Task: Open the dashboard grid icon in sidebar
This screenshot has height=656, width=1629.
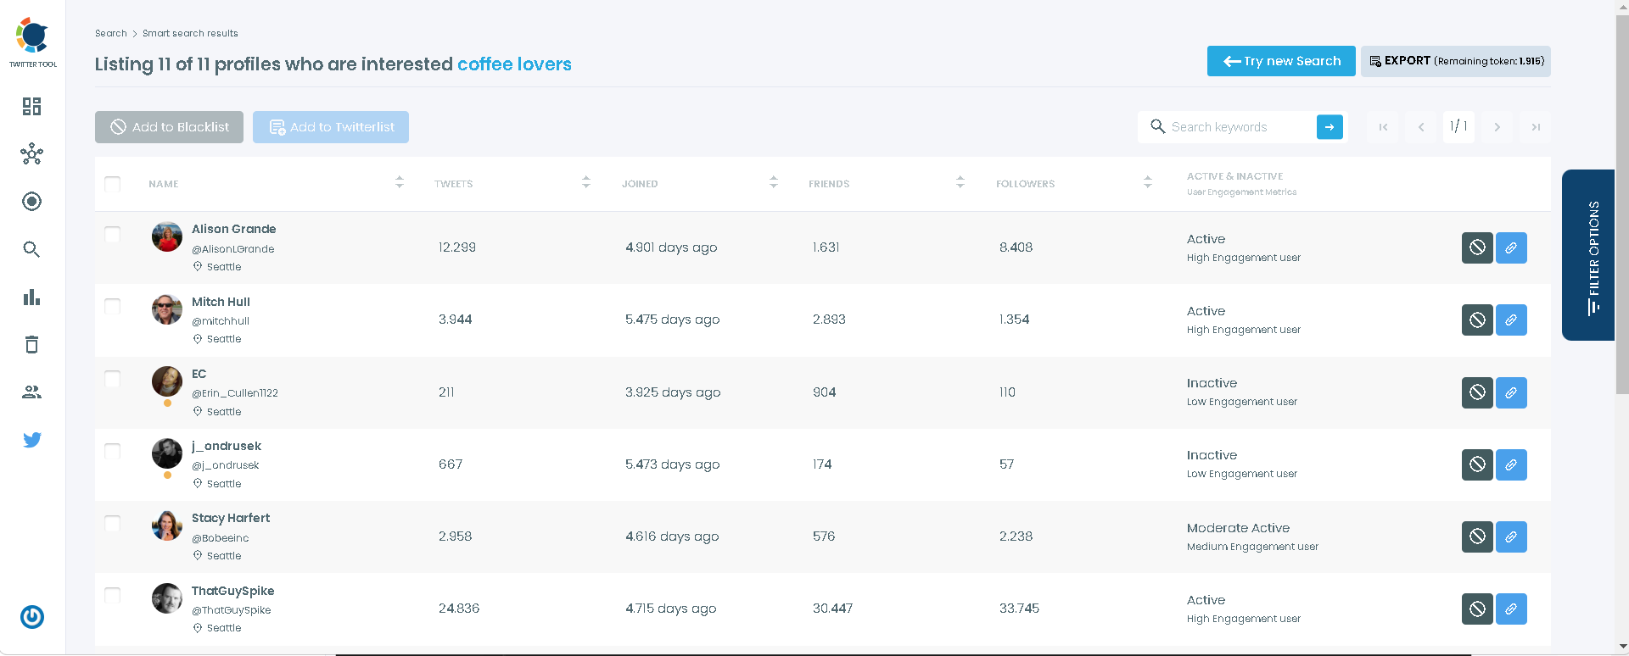Action: tap(31, 106)
